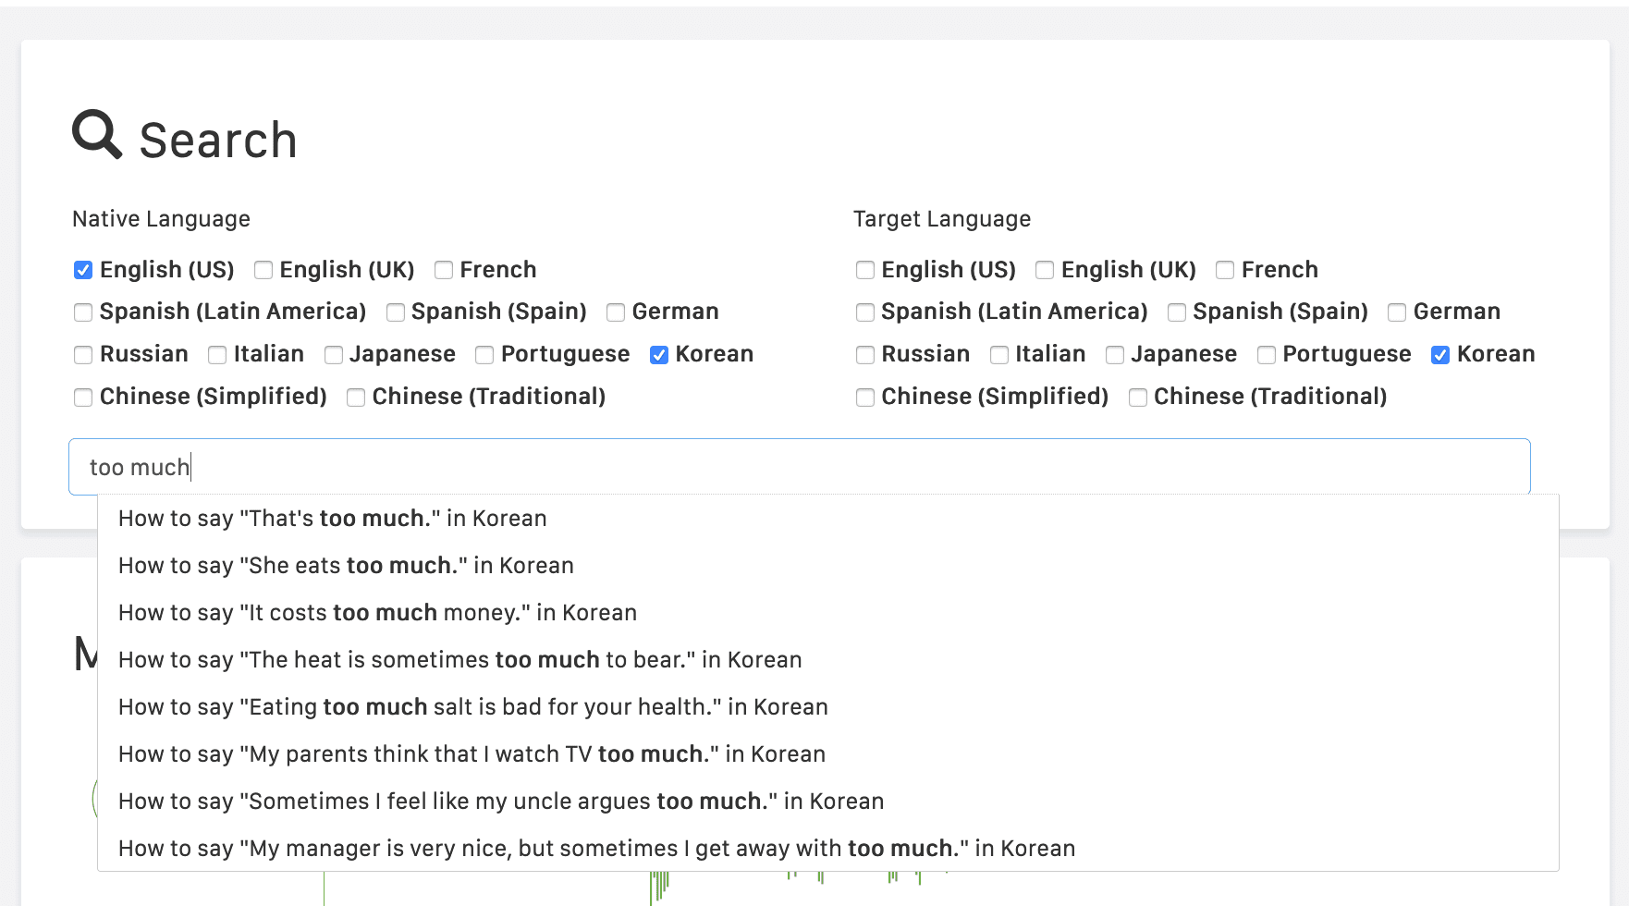
Task: Select Italian as target language
Action: [999, 355]
